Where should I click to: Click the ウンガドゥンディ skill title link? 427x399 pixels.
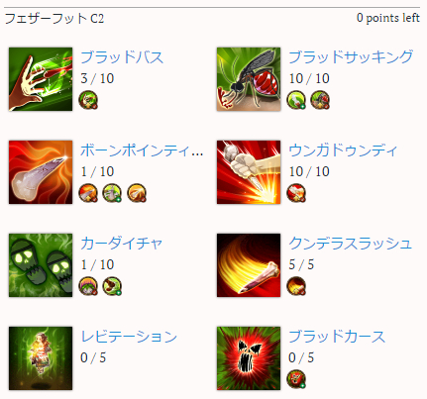tap(343, 150)
